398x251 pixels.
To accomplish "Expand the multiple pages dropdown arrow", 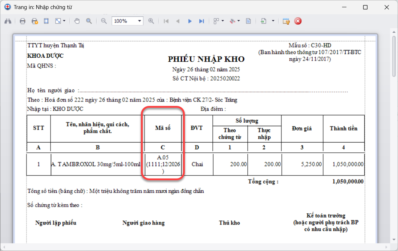I will click(223, 21).
